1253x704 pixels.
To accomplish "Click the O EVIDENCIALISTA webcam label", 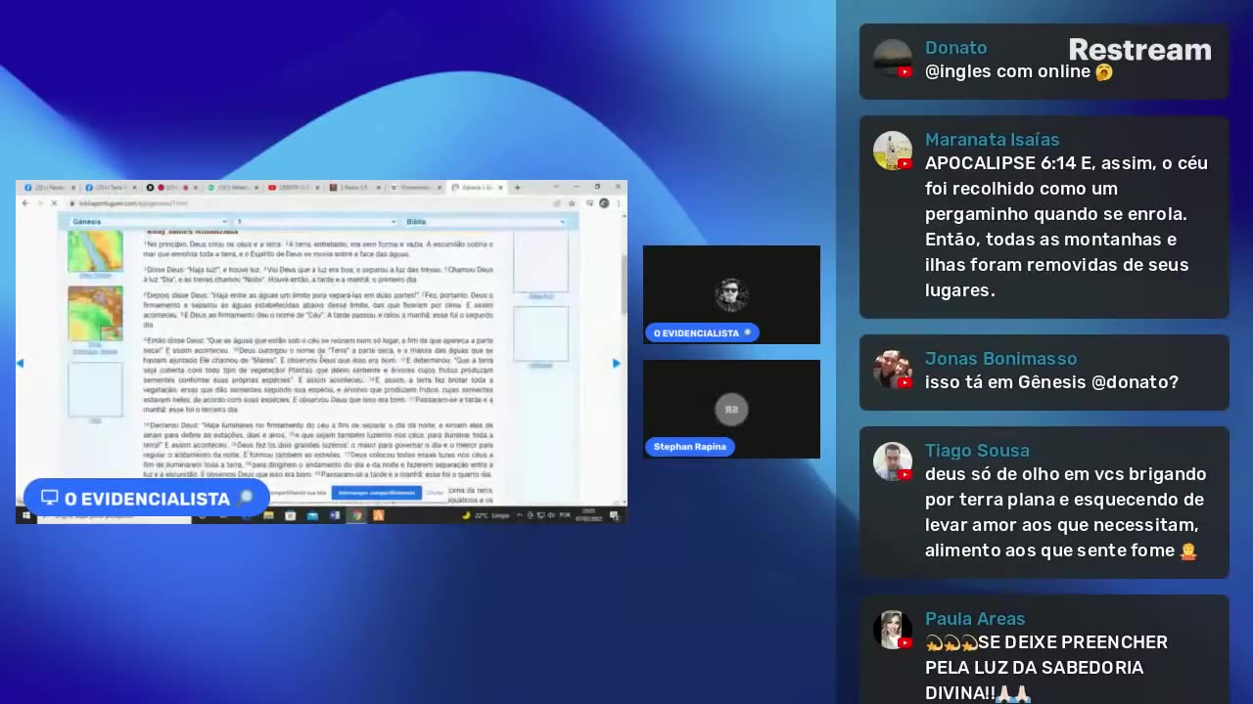I will (702, 333).
